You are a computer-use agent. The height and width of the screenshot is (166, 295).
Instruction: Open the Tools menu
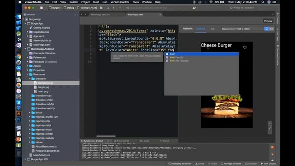(136, 2)
